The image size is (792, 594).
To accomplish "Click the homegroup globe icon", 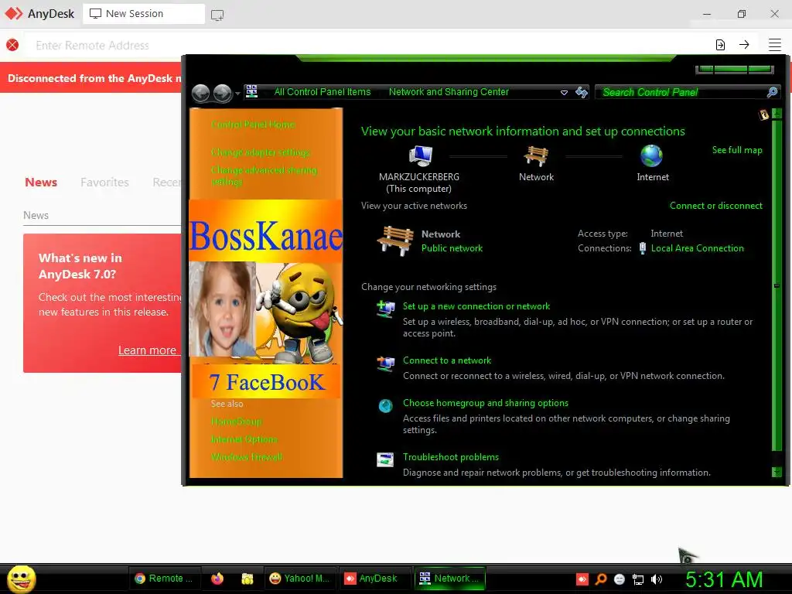I will [x=385, y=405].
